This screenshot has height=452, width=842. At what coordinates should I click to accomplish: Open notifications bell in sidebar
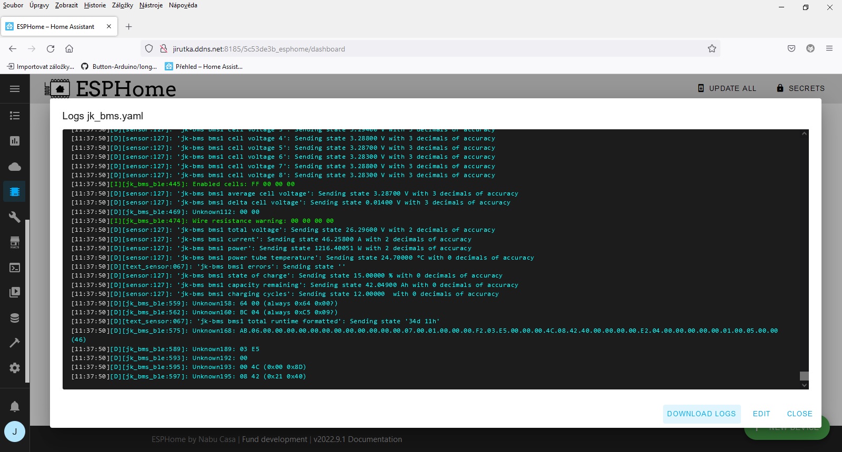pos(15,406)
